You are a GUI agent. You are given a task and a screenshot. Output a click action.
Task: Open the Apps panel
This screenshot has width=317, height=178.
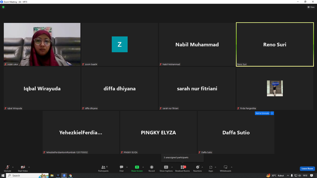[211, 168]
